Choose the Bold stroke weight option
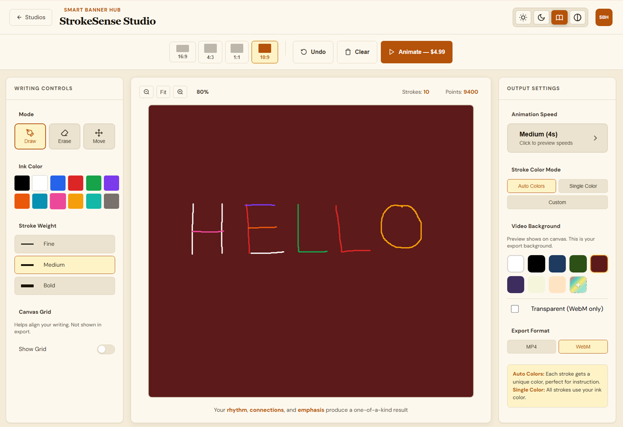This screenshot has width=623, height=427. click(65, 285)
